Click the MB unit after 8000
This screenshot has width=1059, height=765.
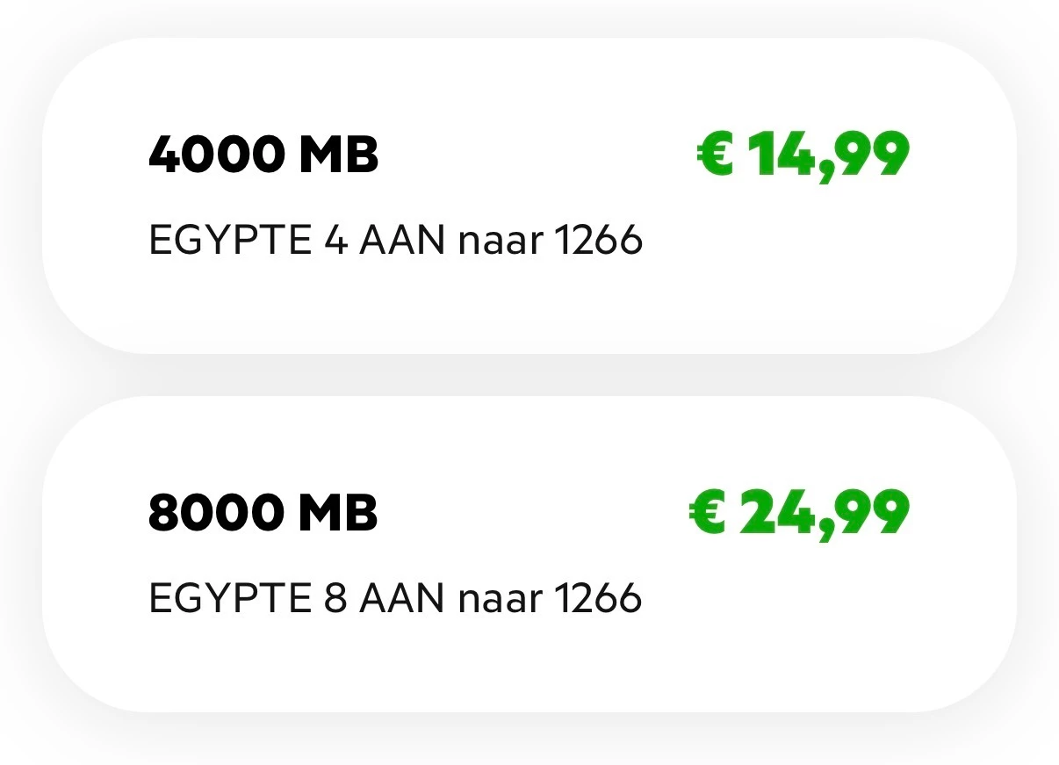click(x=339, y=512)
